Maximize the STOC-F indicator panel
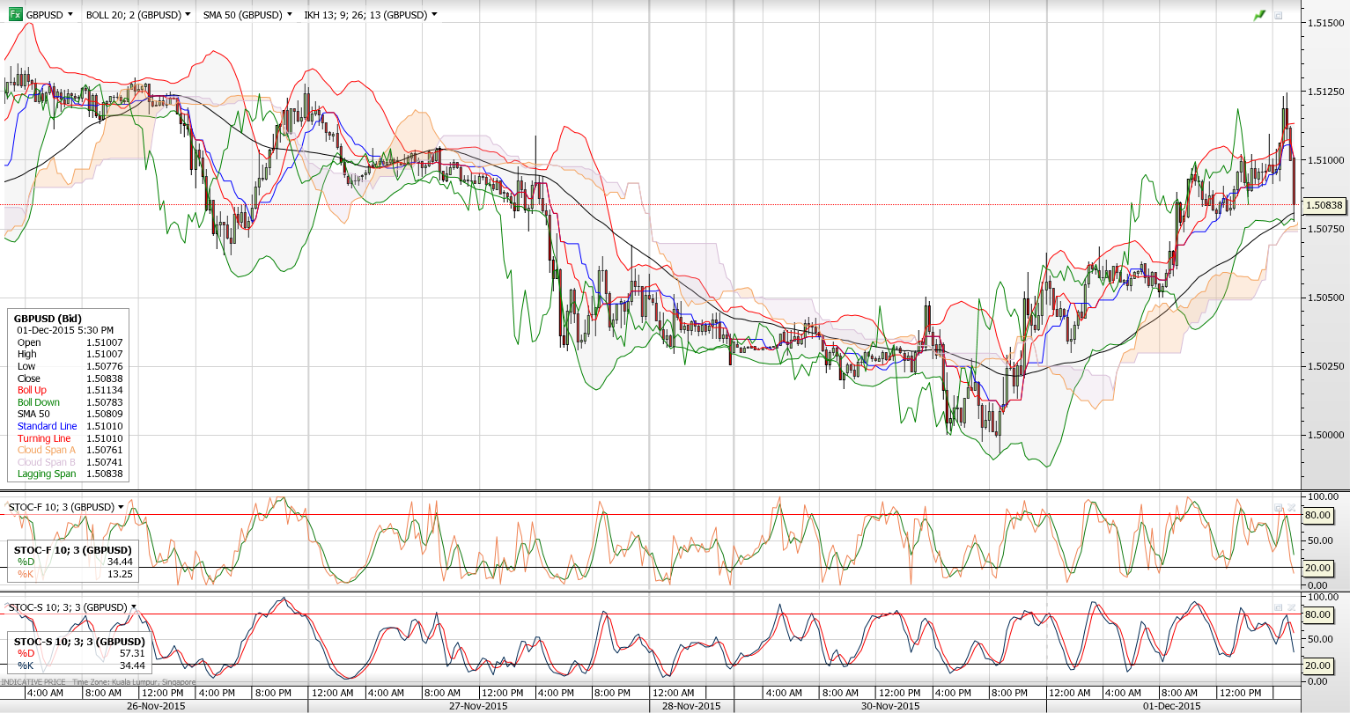This screenshot has height=713, width=1350. tap(1279, 508)
